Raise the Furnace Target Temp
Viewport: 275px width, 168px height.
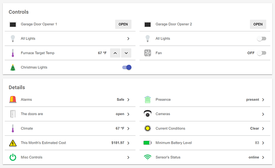(115, 53)
